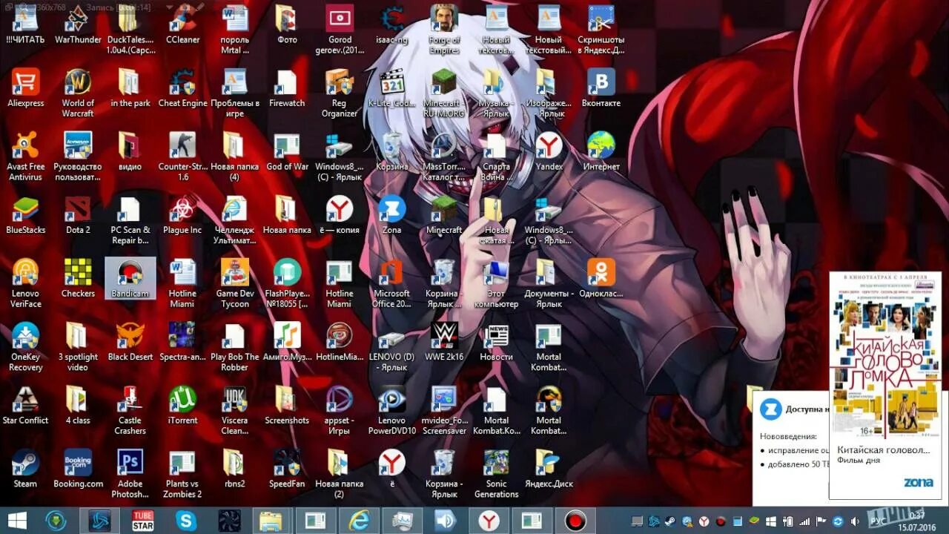Open the isaac-ng desktop icon
Viewport: 949px width, 534px height.
[391, 25]
